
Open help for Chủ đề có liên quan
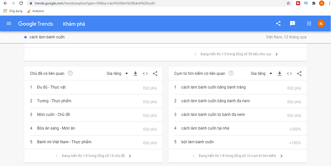(70, 73)
